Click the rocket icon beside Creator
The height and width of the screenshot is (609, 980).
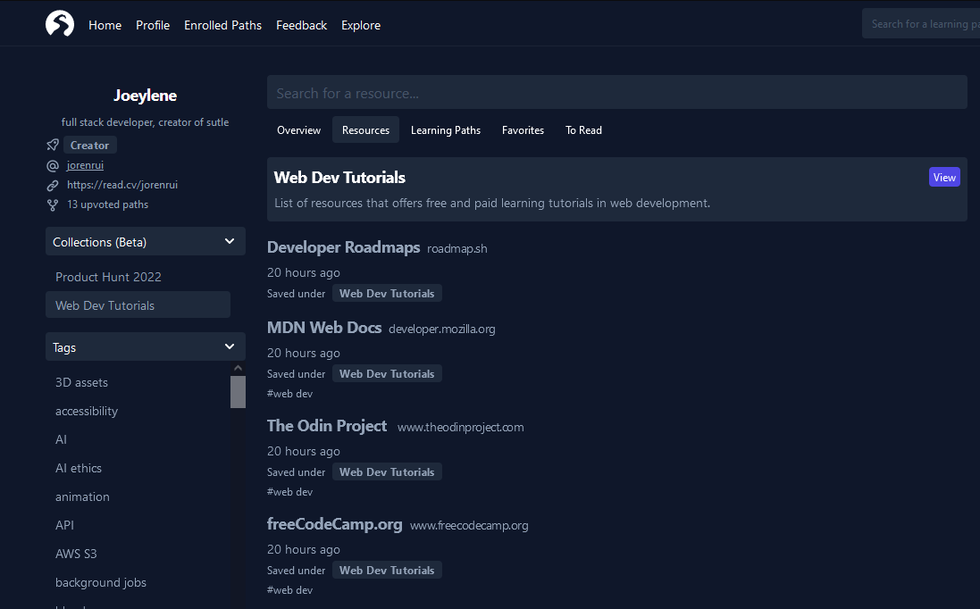pyautogui.click(x=53, y=145)
